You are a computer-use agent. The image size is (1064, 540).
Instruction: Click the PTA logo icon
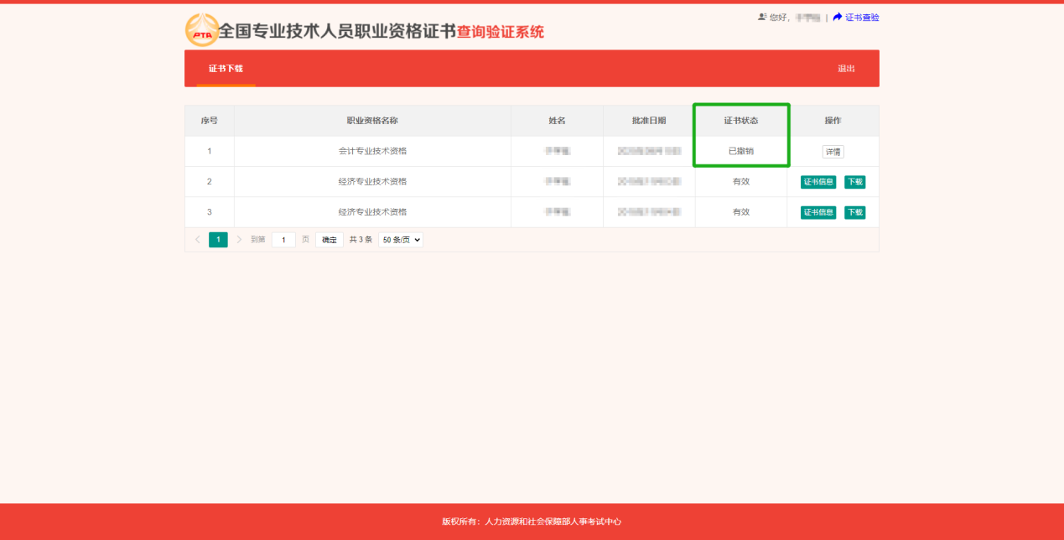click(200, 30)
